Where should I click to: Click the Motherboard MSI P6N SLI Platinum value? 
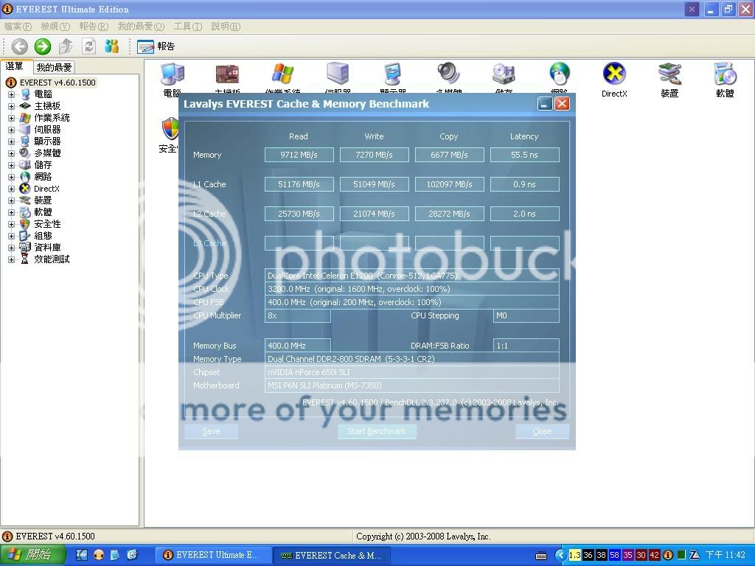pos(411,385)
